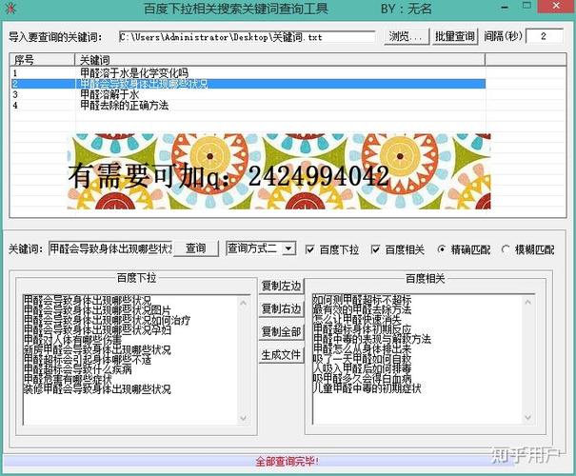Image resolution: width=576 pixels, height=476 pixels.
Task: Click result 甲醛超标会引起身体哪些不适
Action: click(x=88, y=360)
